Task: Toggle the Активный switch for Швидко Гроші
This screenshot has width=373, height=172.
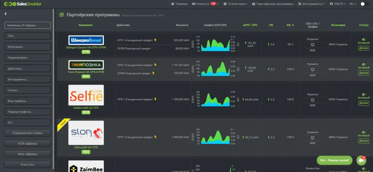Action: click(364, 40)
